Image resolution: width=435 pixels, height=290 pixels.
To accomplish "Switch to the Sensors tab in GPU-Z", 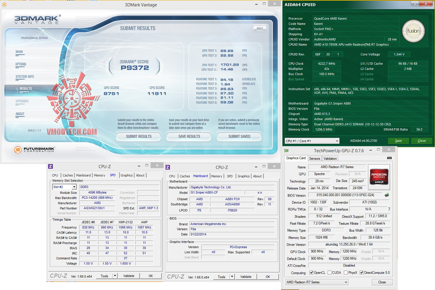I will pos(314,159).
